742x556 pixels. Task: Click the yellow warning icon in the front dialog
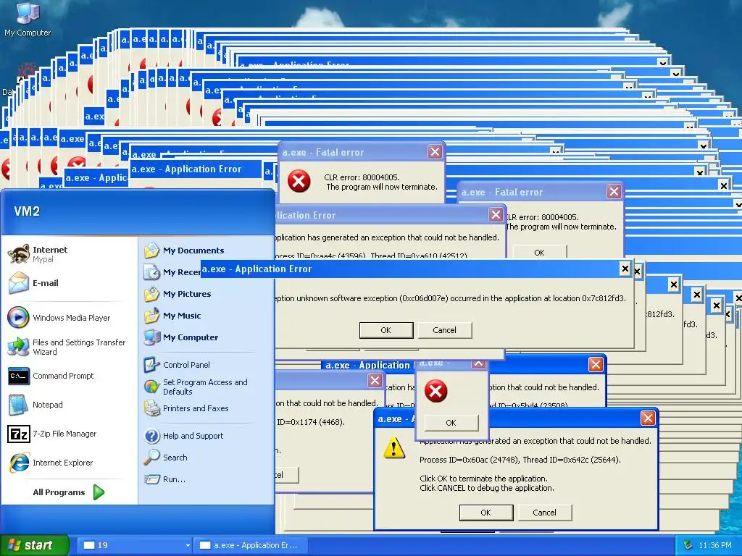(394, 447)
